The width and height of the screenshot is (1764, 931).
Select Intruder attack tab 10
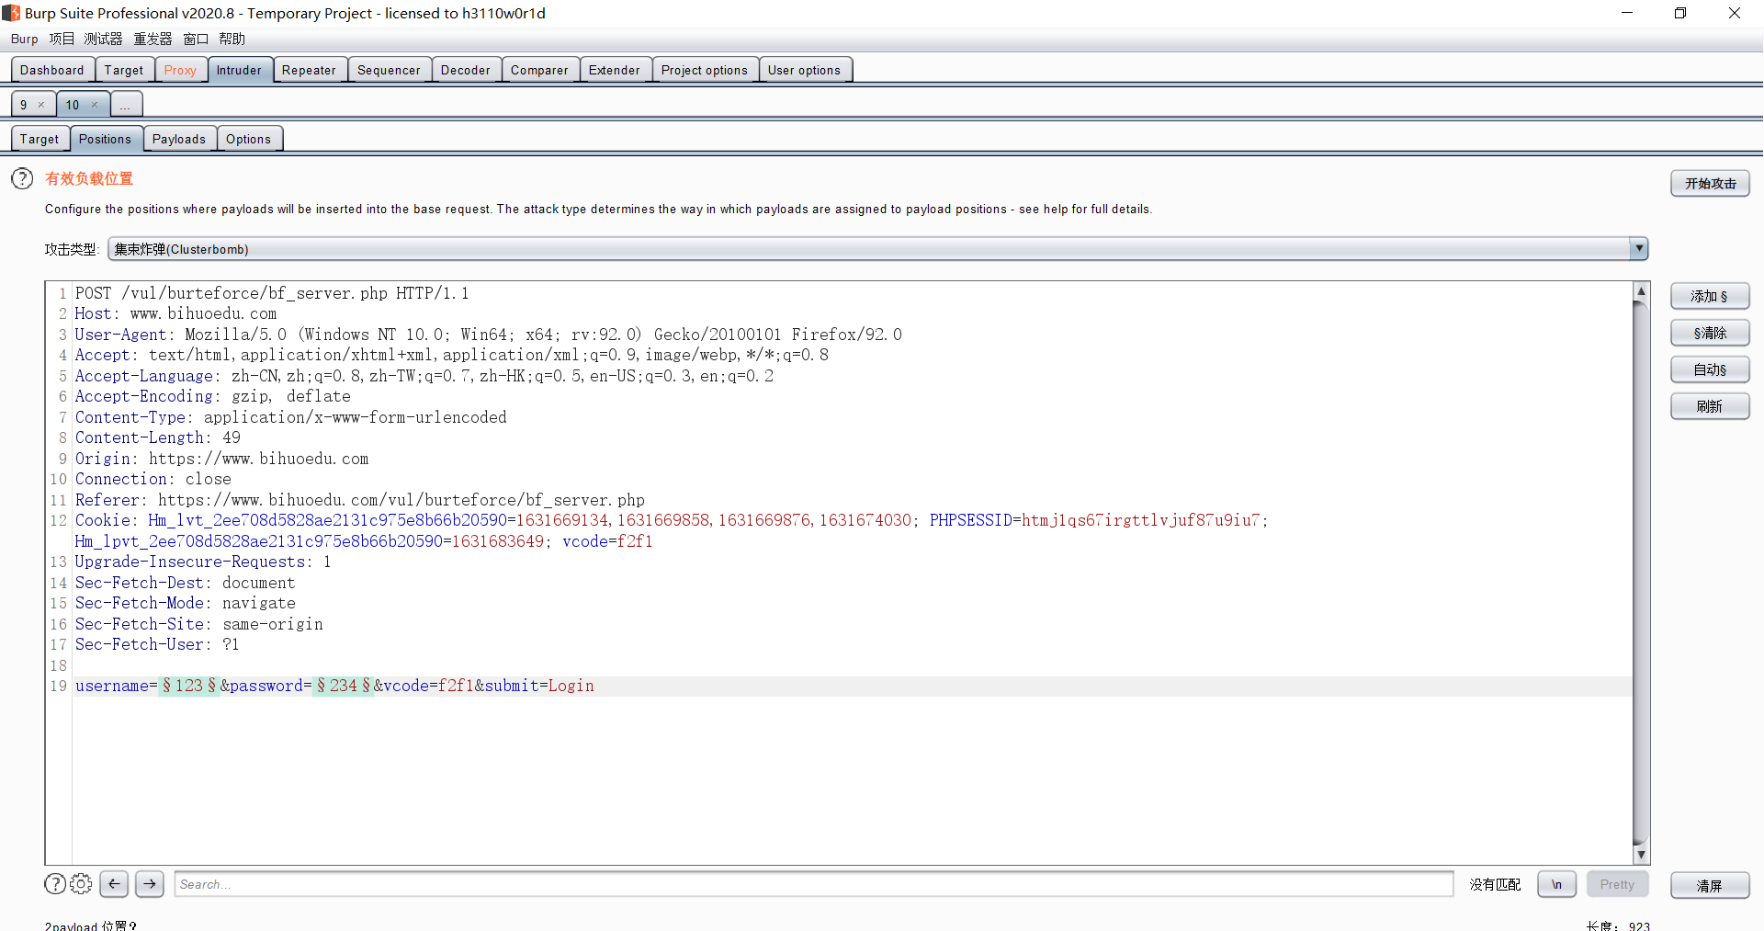pyautogui.click(x=73, y=105)
